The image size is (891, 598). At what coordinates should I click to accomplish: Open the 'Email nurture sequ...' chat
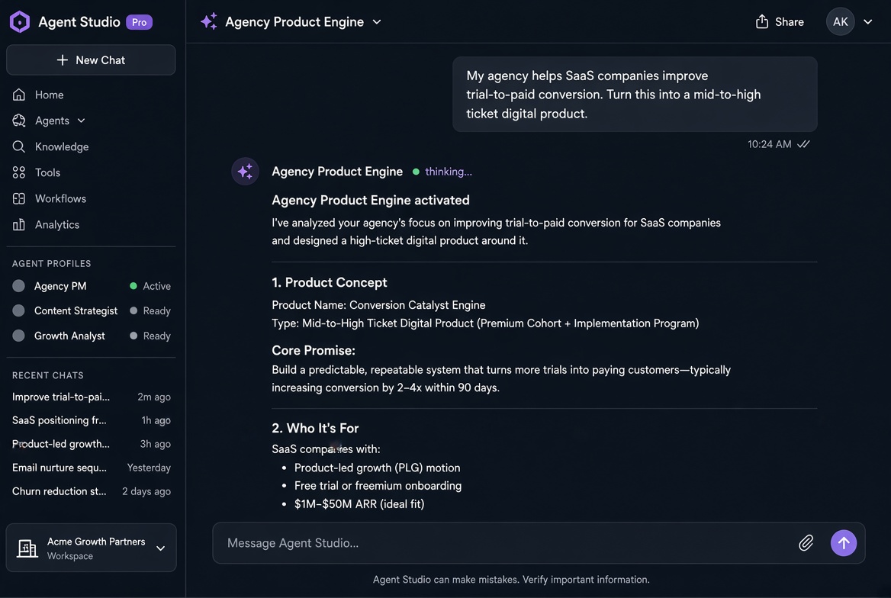coord(91,468)
